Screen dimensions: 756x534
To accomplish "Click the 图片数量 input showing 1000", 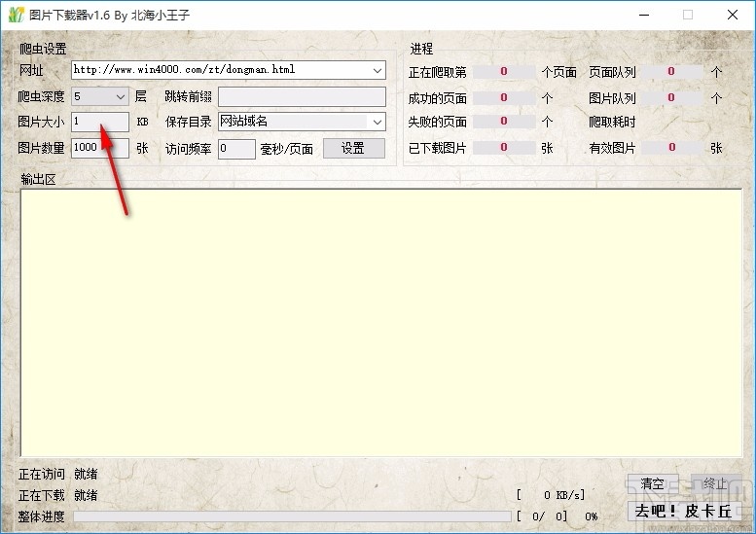I will click(x=100, y=148).
